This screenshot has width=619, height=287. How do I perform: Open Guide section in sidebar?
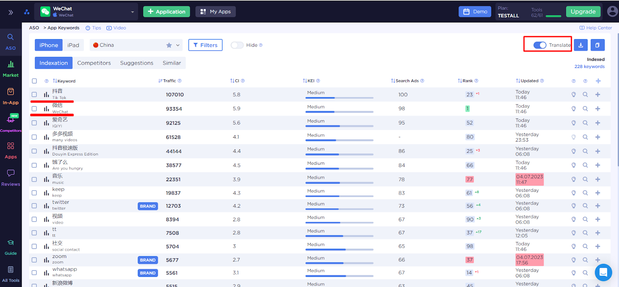(10, 248)
